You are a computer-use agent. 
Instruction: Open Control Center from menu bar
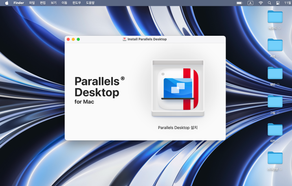(278, 3)
